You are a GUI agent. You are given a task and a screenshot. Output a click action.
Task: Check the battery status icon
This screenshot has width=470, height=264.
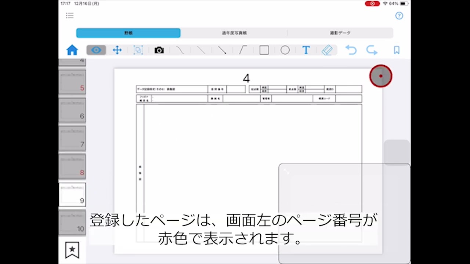pyautogui.click(x=404, y=3)
